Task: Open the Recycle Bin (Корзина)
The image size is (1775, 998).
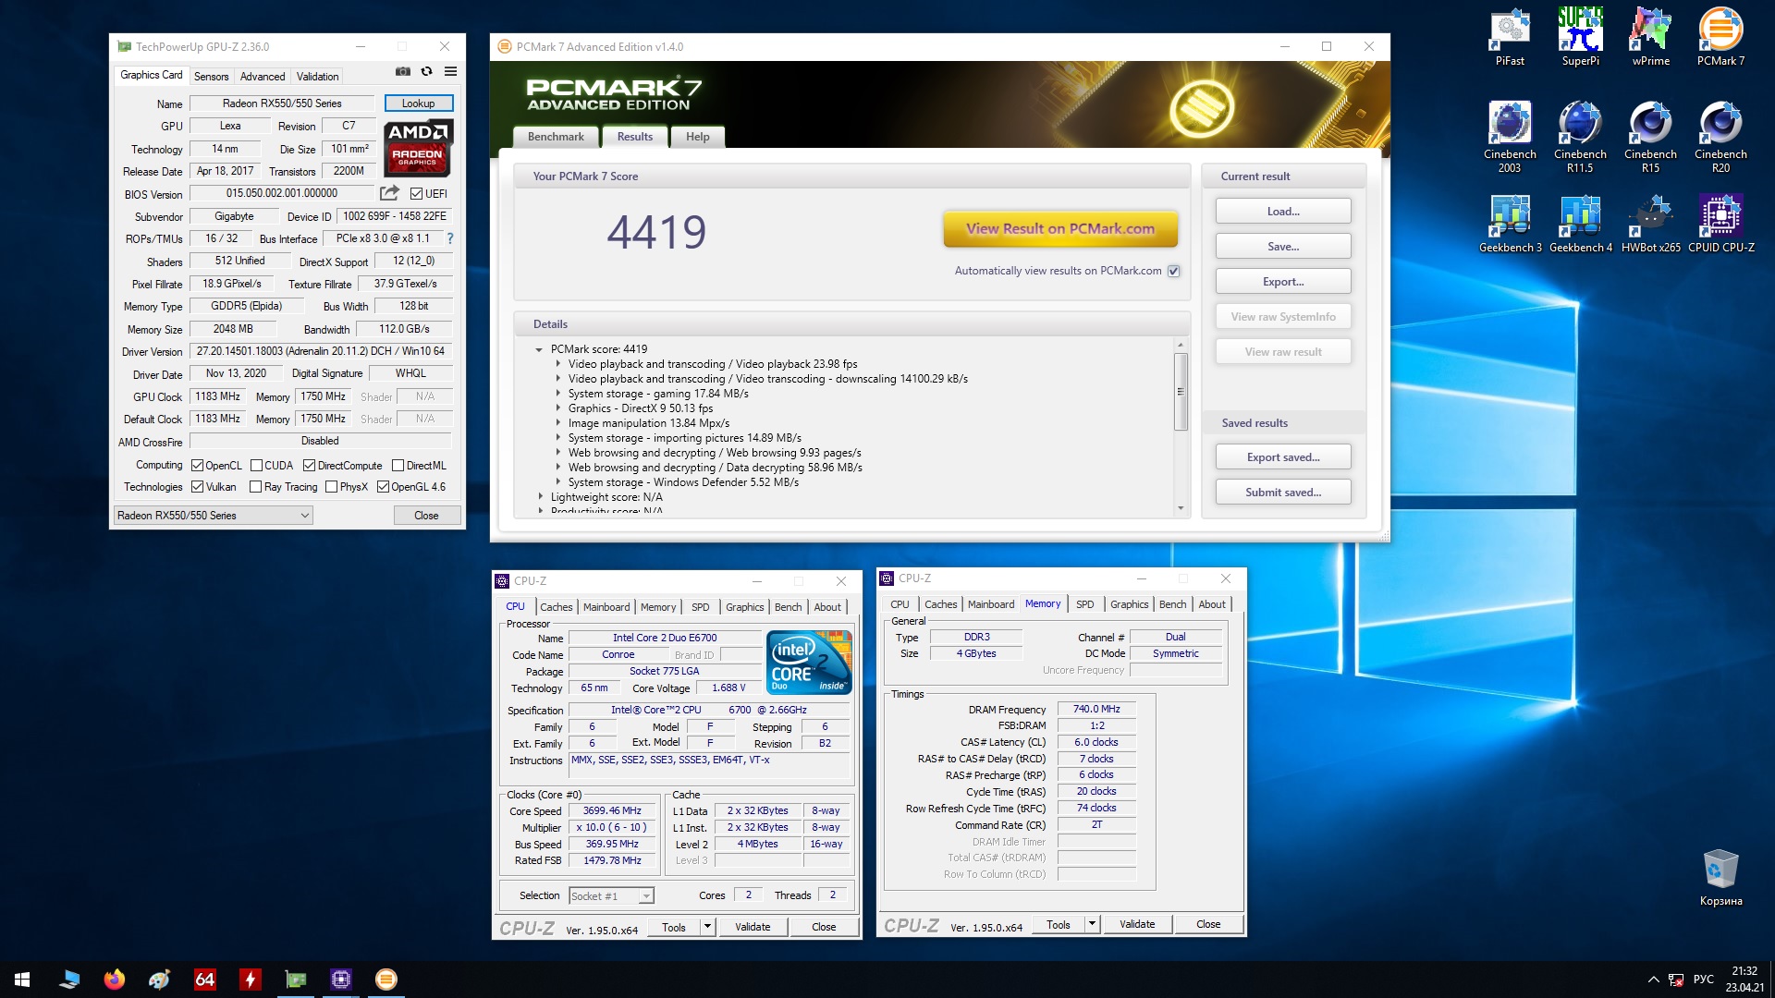Action: [1720, 878]
